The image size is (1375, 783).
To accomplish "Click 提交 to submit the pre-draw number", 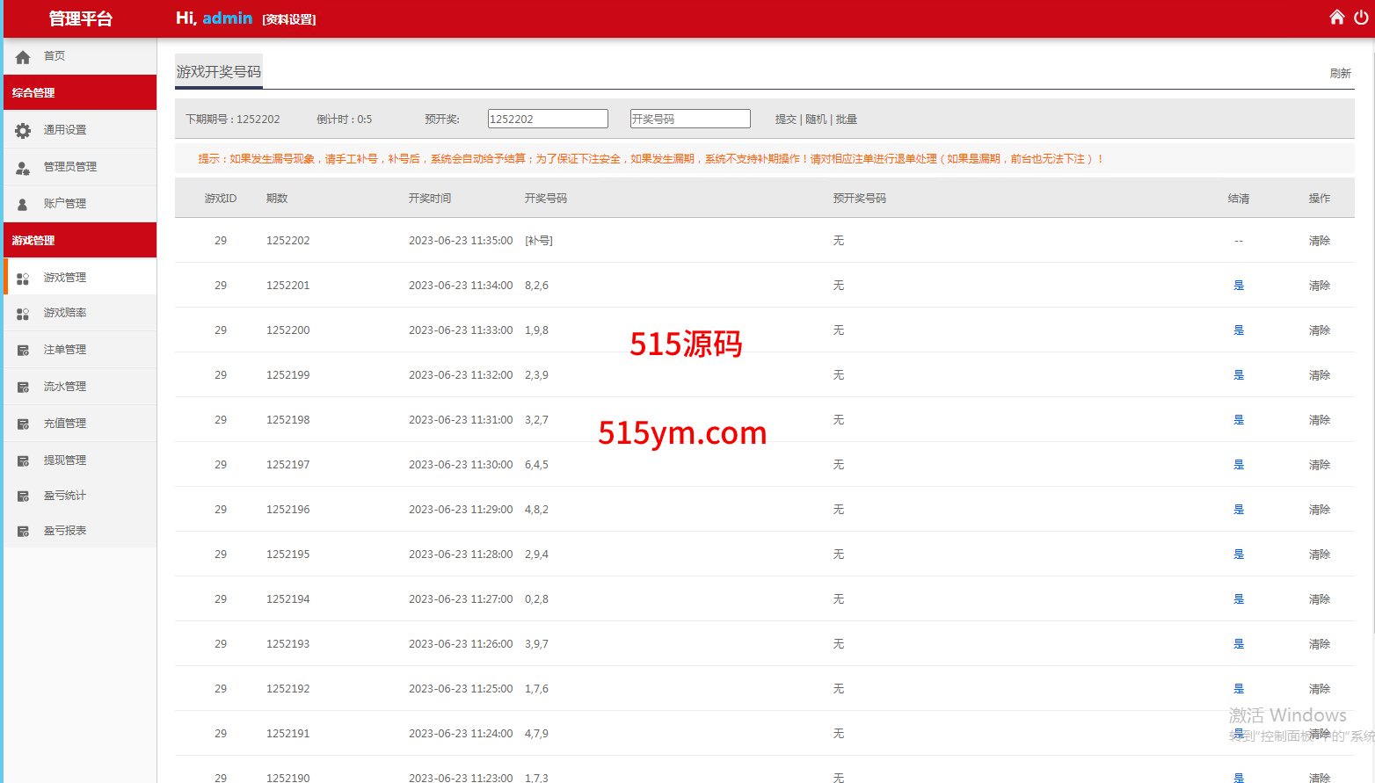I will (785, 120).
